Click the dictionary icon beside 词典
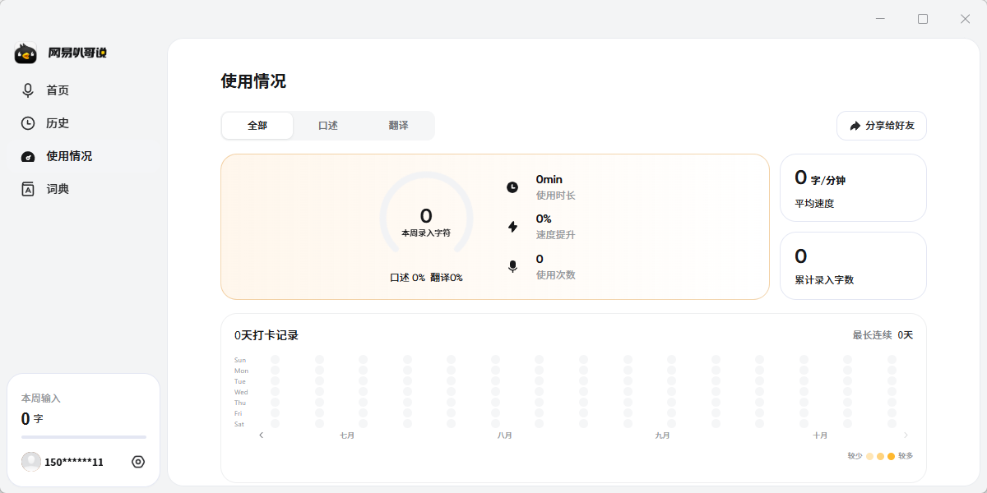 pyautogui.click(x=28, y=189)
